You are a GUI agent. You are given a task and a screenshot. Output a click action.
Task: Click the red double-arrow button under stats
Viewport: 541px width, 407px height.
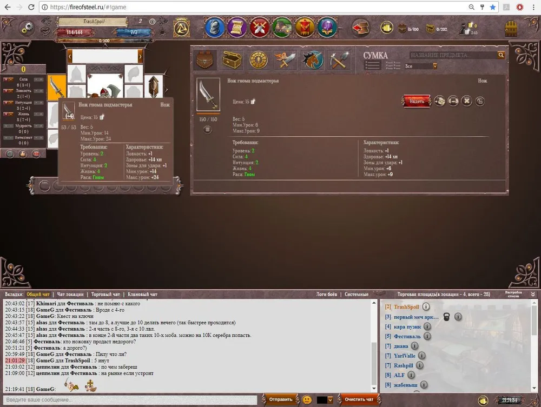(36, 154)
